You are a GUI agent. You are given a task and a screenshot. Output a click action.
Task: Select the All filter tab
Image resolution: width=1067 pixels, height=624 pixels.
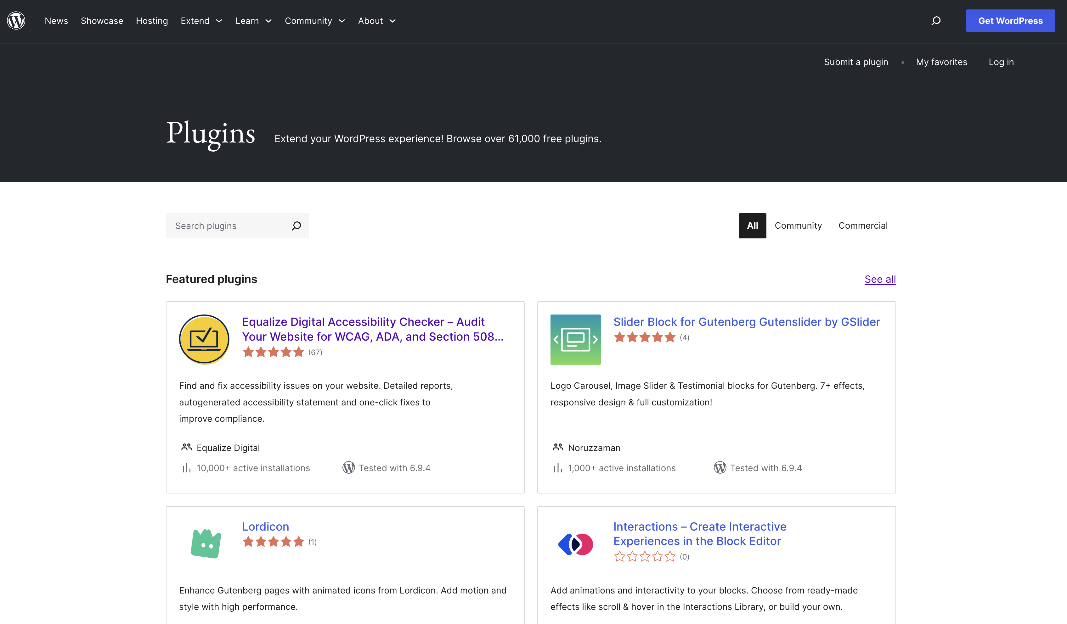(x=752, y=226)
